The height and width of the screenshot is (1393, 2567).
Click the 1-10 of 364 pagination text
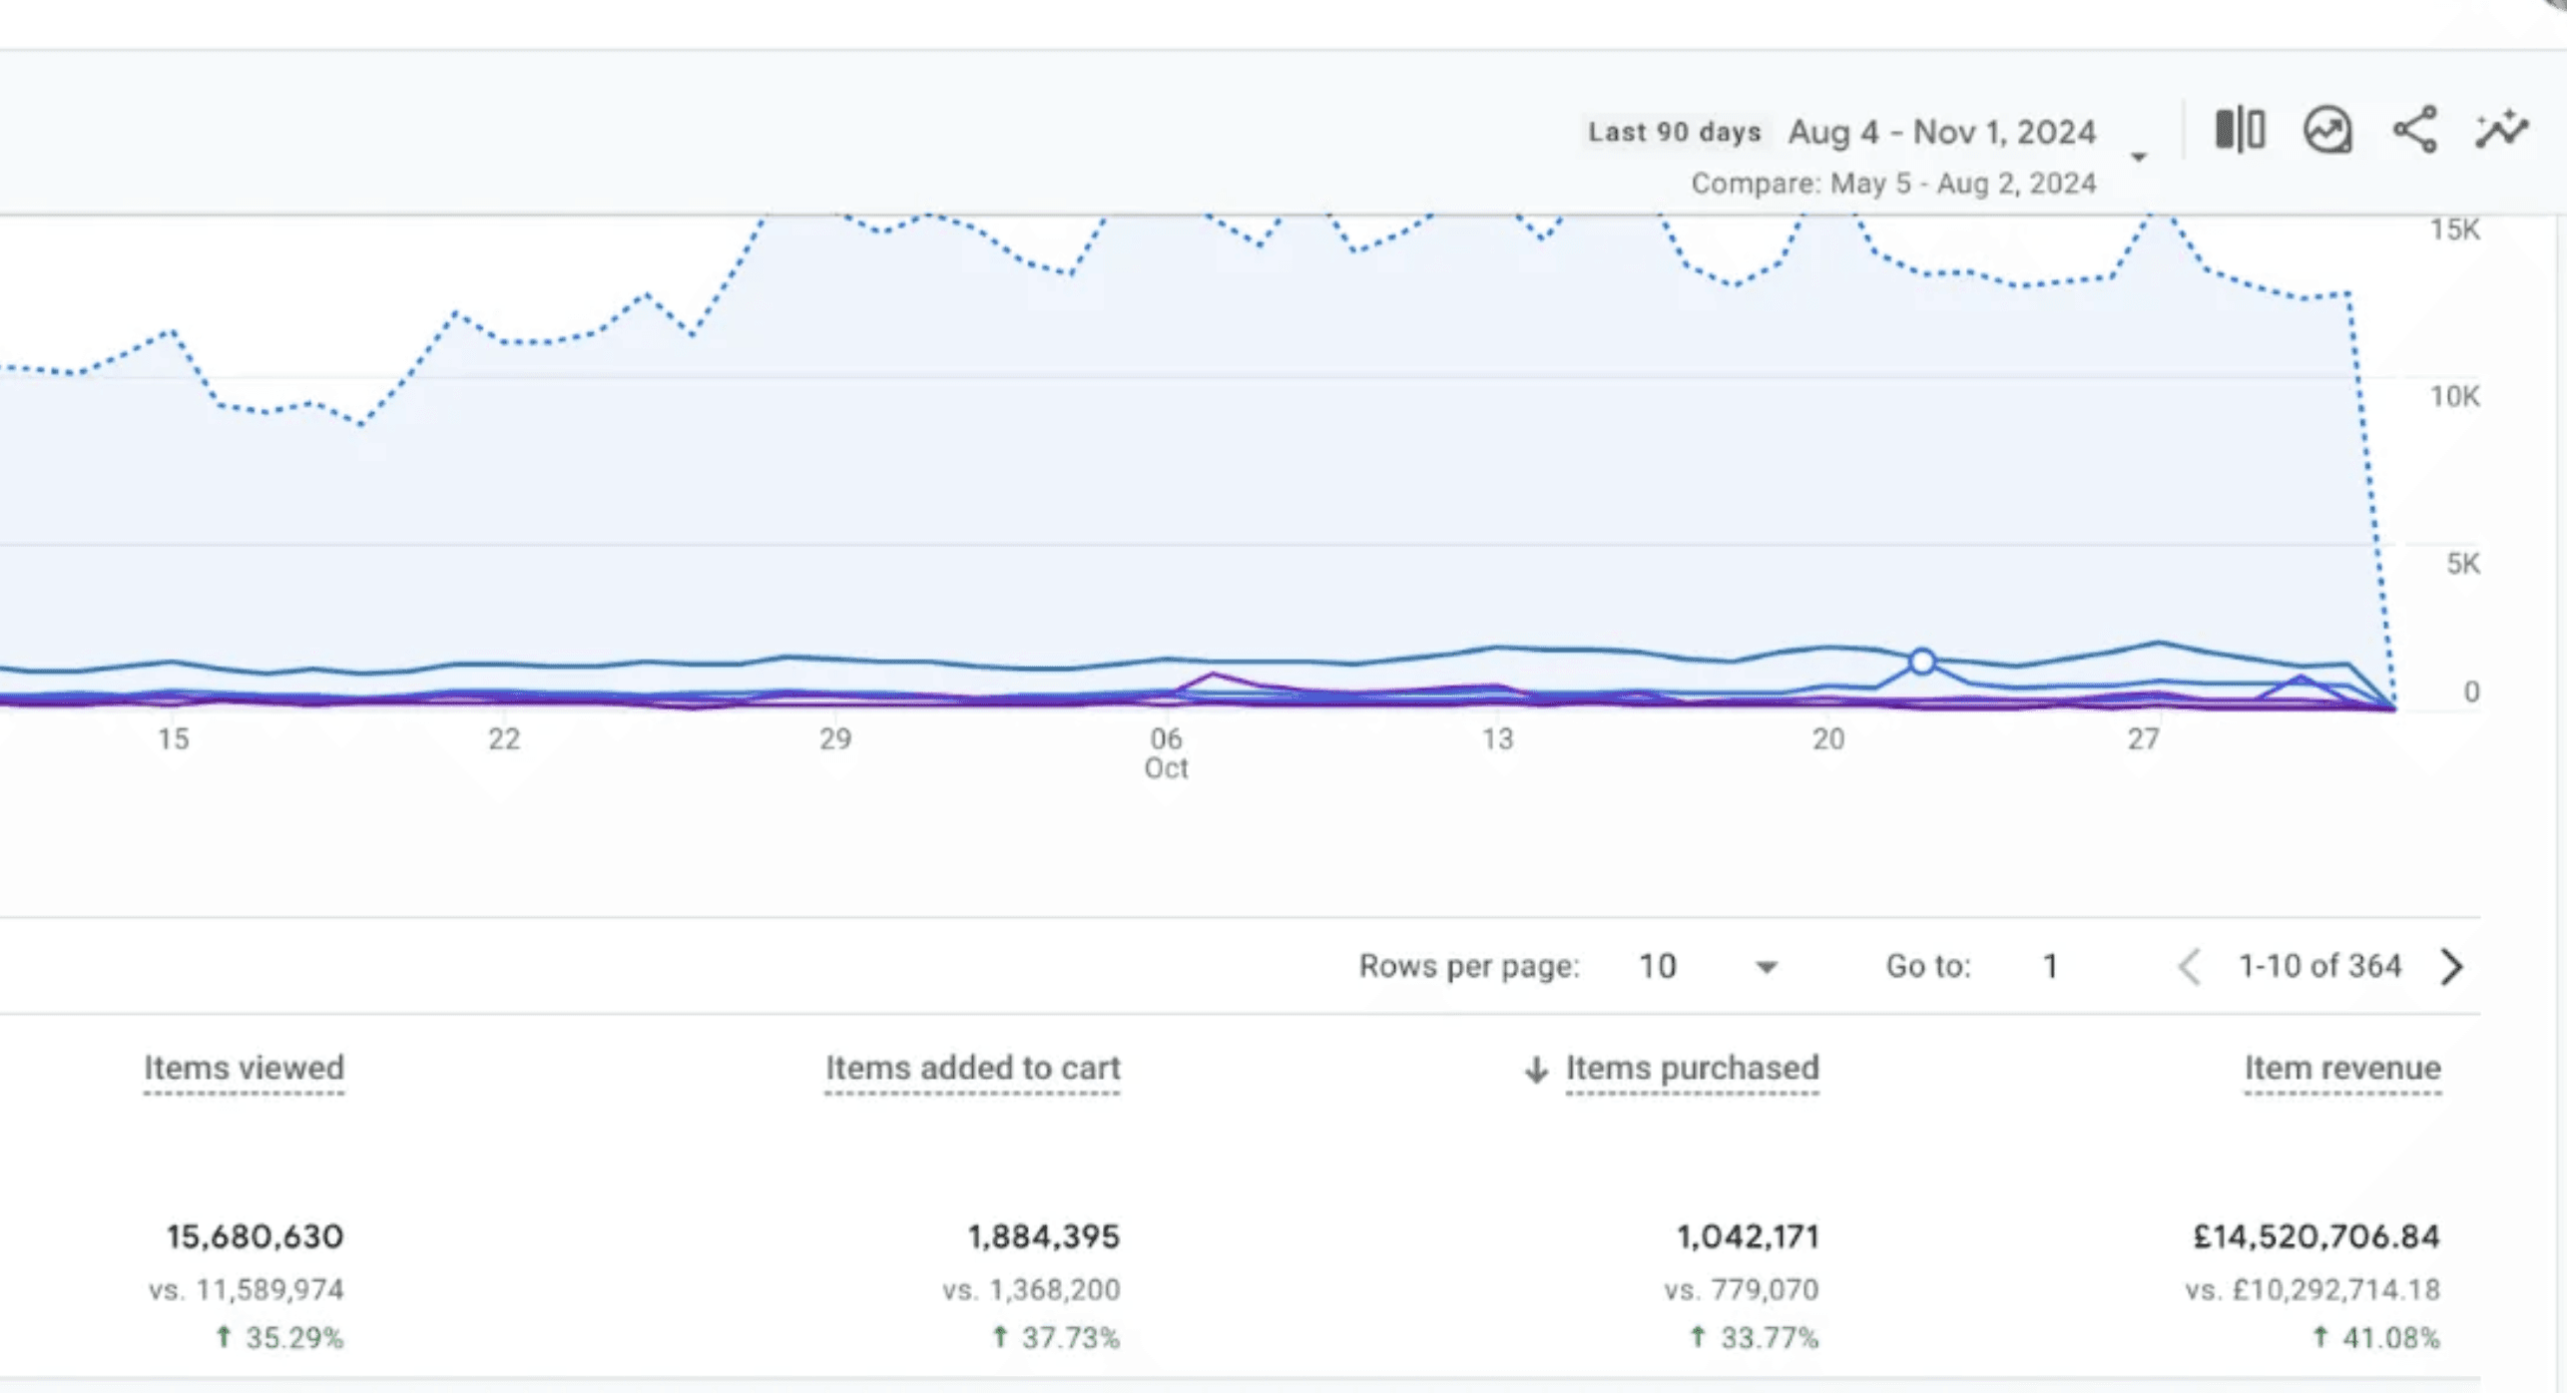(x=2319, y=966)
